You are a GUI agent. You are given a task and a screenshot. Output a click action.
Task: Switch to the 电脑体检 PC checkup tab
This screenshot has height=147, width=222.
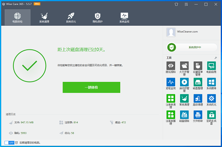pos(17,17)
